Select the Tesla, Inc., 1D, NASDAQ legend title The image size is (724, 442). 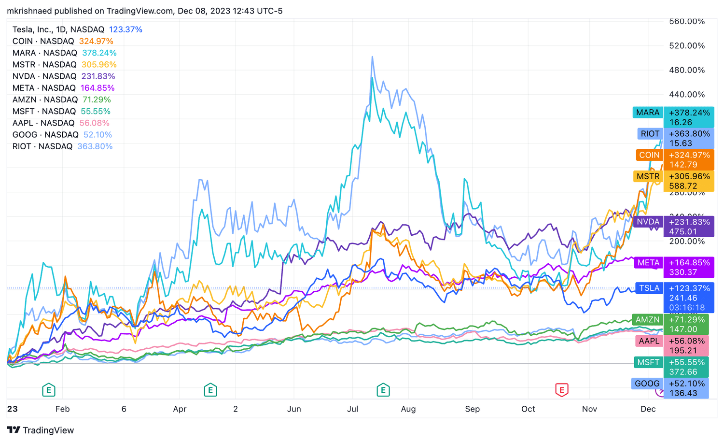(58, 29)
